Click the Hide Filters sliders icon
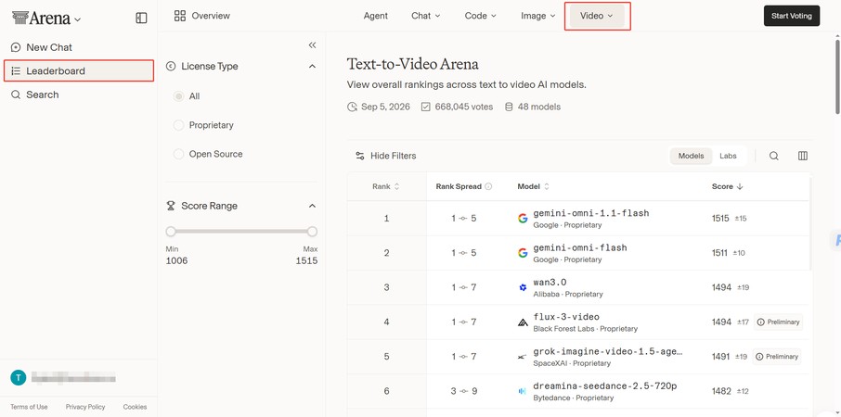Screen dimensions: 841x417 click(360, 156)
